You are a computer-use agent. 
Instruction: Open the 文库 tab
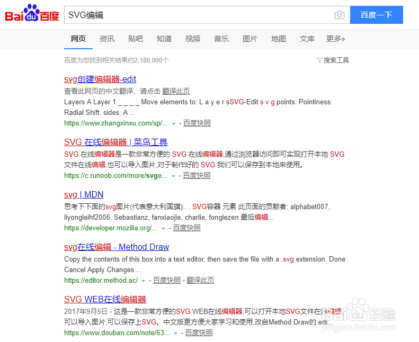coord(307,39)
